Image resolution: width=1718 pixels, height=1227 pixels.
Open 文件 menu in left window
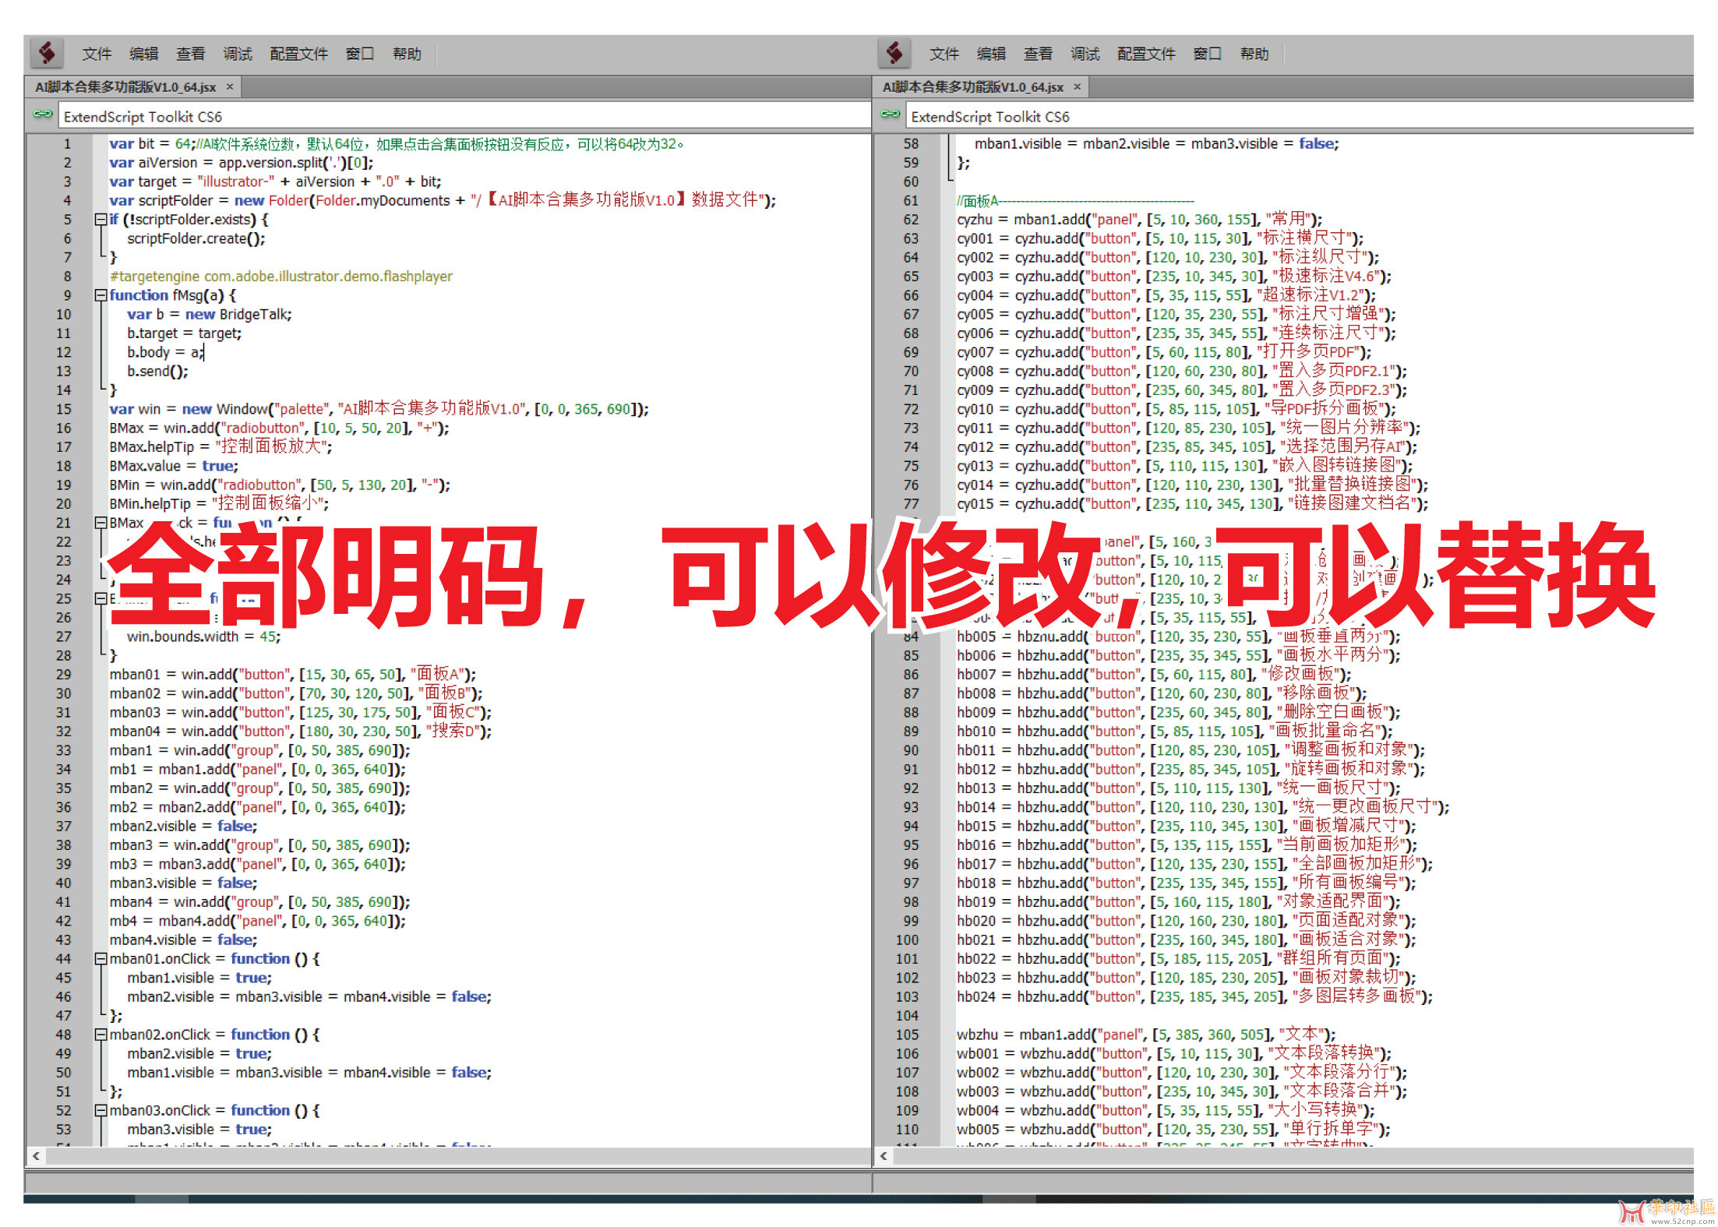coord(97,54)
